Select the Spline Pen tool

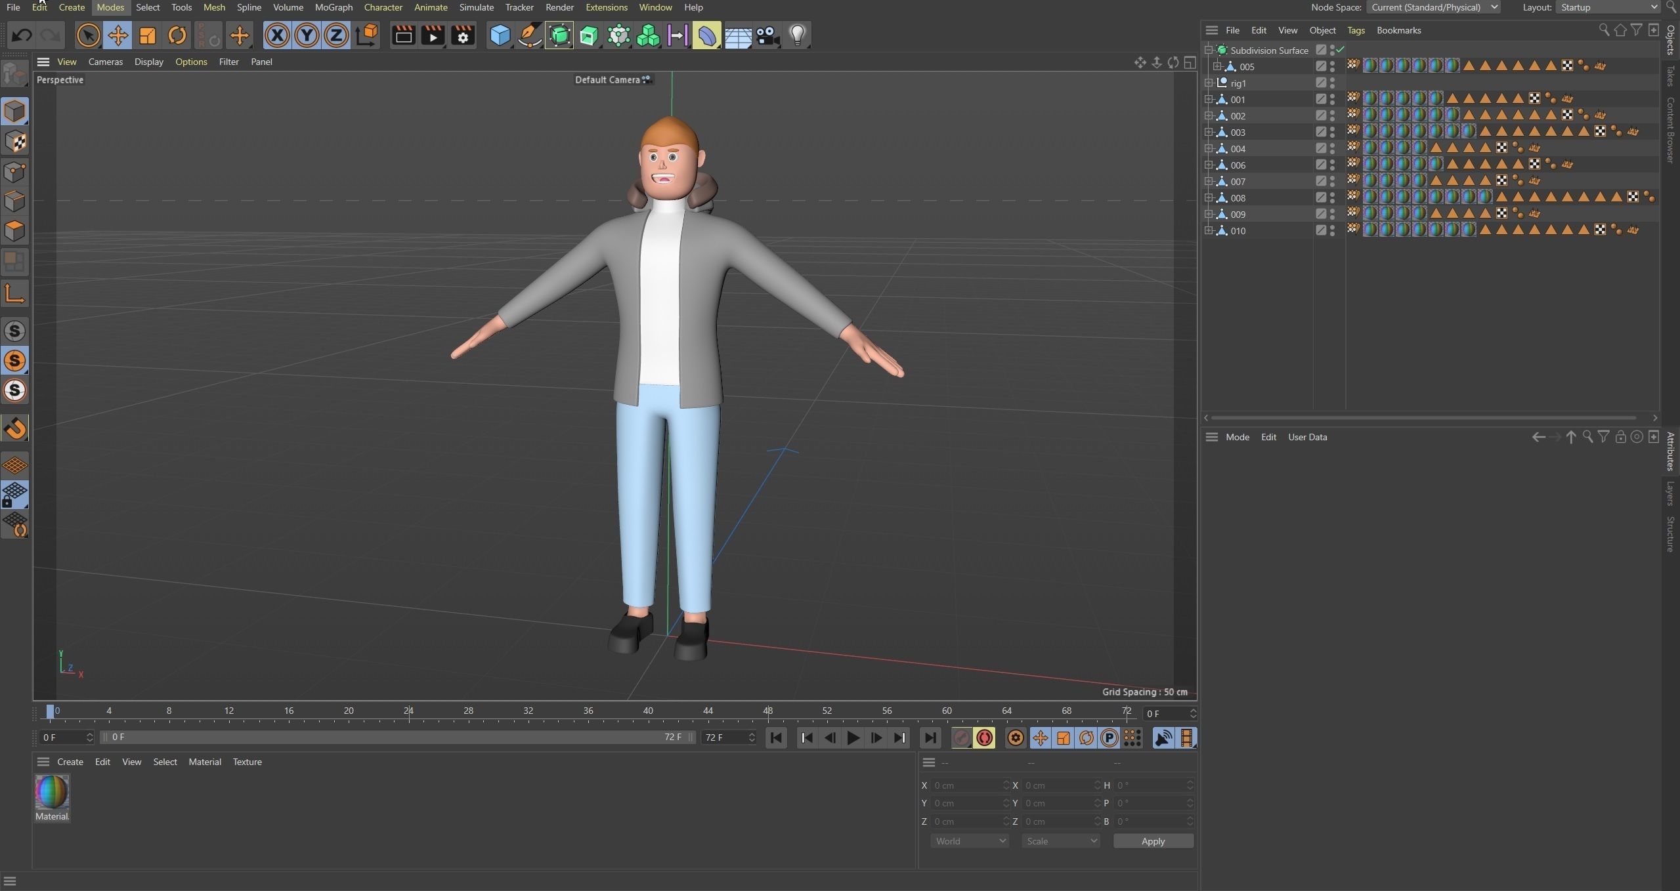(x=530, y=35)
